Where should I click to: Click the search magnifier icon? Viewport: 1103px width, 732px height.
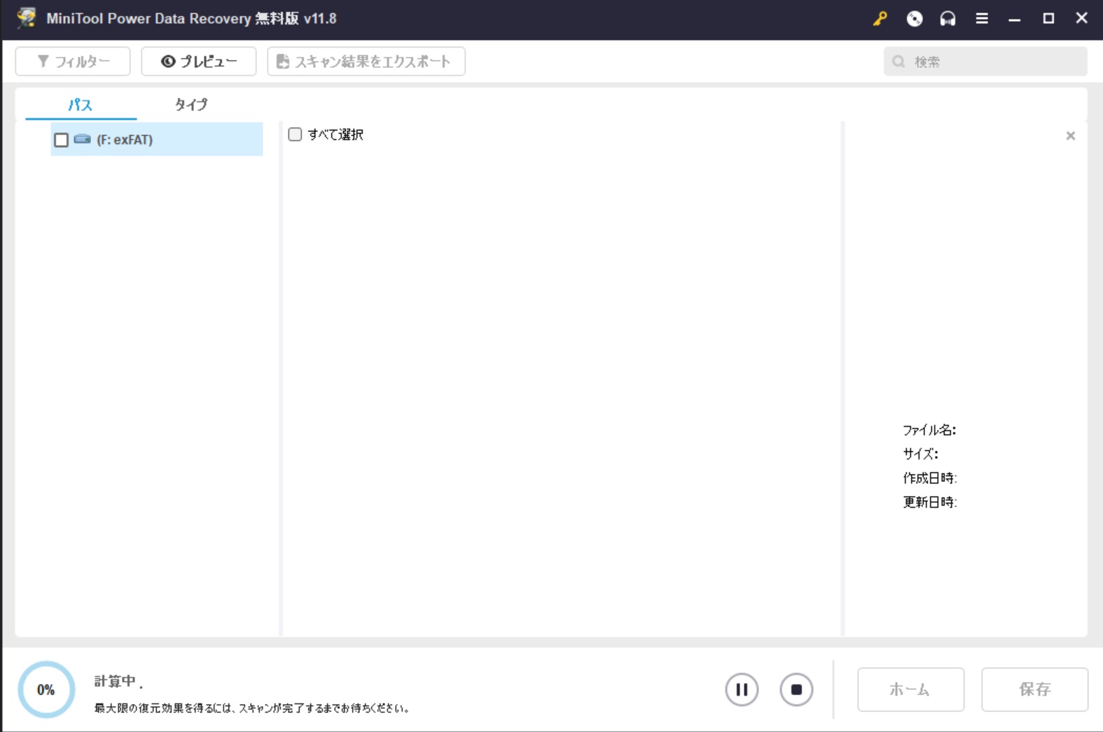tap(899, 62)
